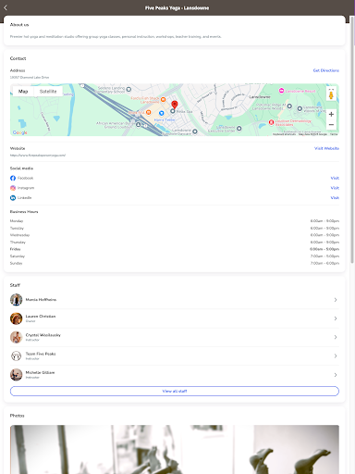Screen dimensions: 355x474
Task: Click the Instagram social media icon
Action: click(x=13, y=188)
